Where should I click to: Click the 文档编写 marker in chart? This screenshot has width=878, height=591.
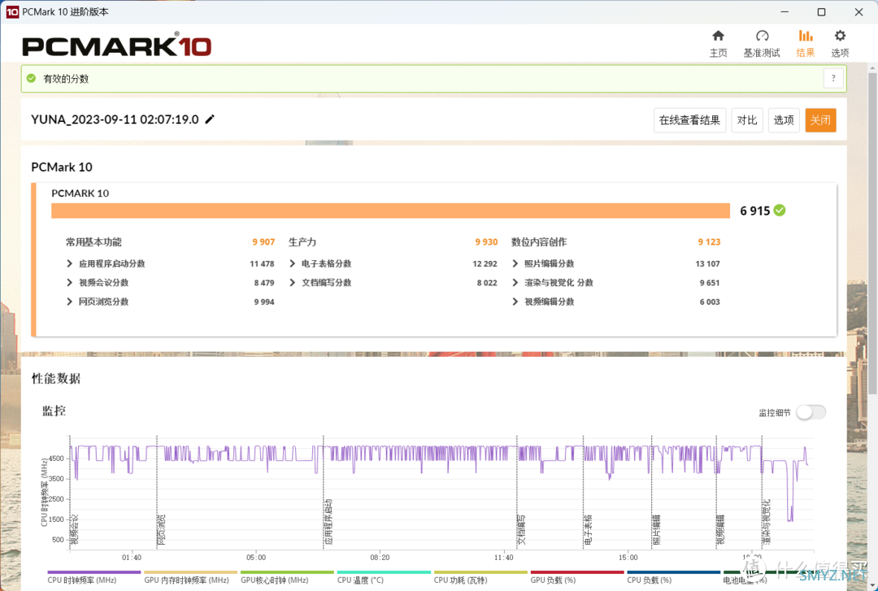point(521,530)
